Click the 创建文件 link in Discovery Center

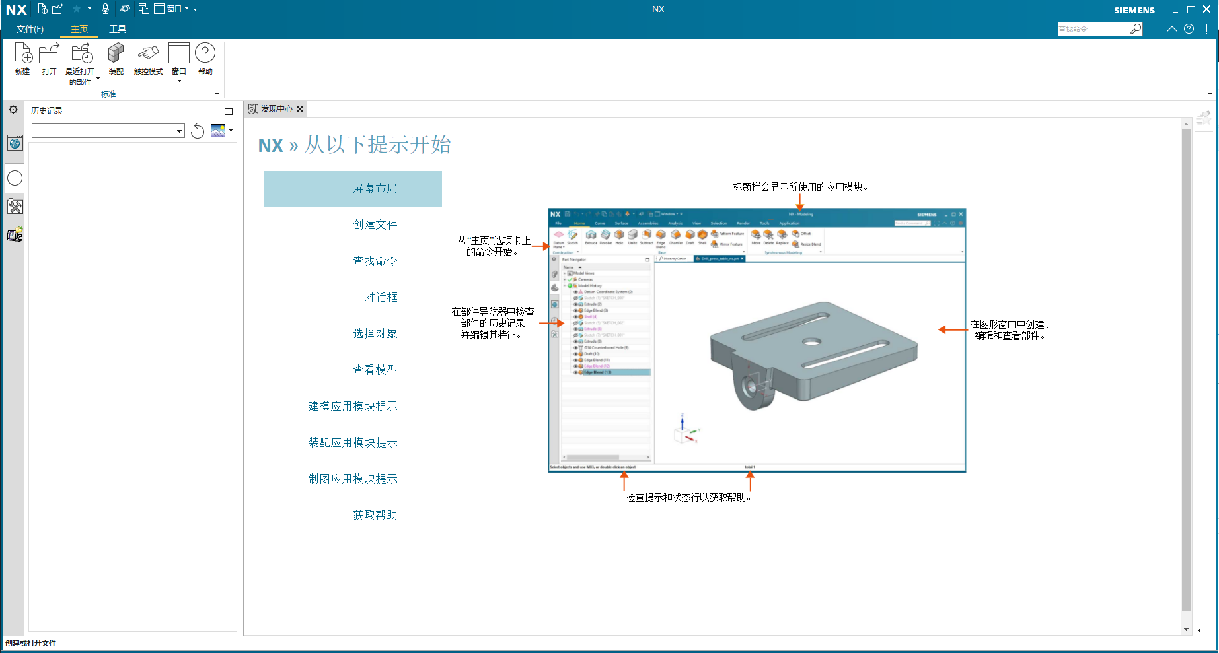[375, 224]
